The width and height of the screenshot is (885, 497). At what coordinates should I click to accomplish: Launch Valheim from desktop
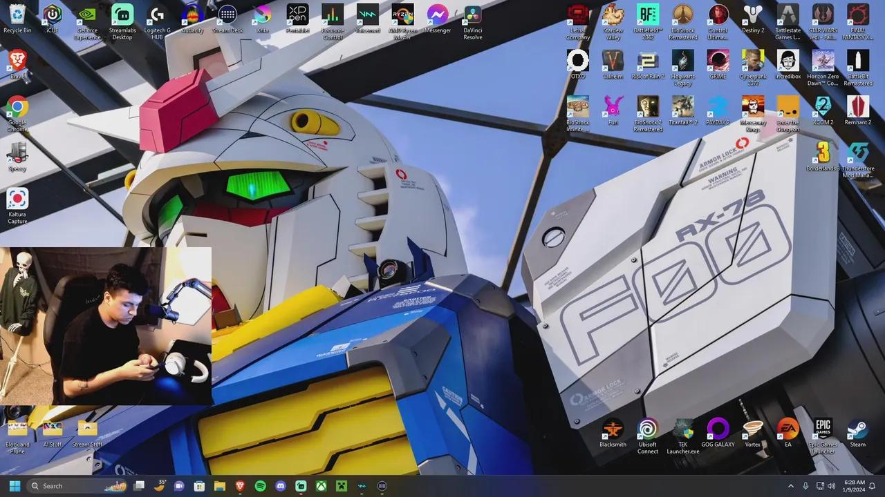pos(613,65)
